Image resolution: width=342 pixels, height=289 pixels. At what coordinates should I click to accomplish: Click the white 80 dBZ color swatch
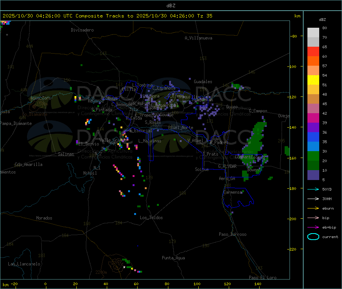313,33
